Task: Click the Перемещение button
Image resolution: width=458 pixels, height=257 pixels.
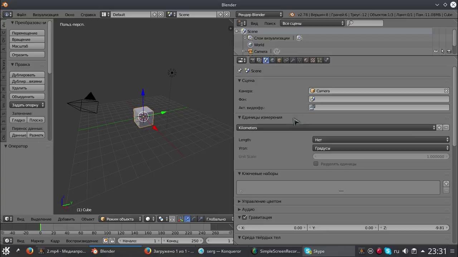Action: coord(27,33)
